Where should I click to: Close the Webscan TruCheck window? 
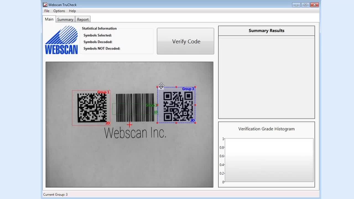pyautogui.click(x=314, y=5)
